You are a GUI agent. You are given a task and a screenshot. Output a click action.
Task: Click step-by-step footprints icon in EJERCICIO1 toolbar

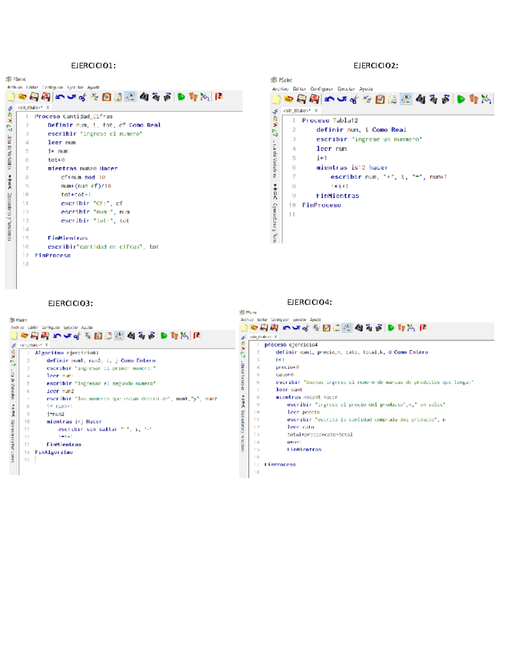[x=193, y=97]
